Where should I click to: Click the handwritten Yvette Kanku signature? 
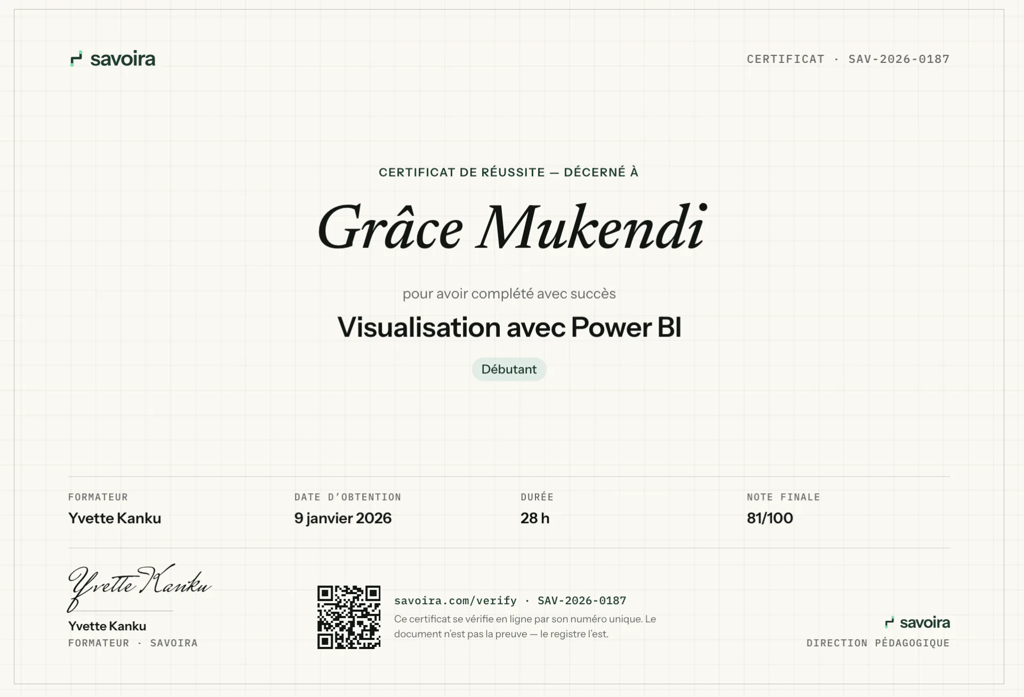(x=139, y=588)
